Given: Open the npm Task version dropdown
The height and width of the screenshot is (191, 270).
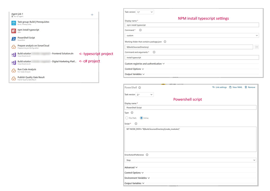Looking at the screenshot, I should click(x=145, y=12).
